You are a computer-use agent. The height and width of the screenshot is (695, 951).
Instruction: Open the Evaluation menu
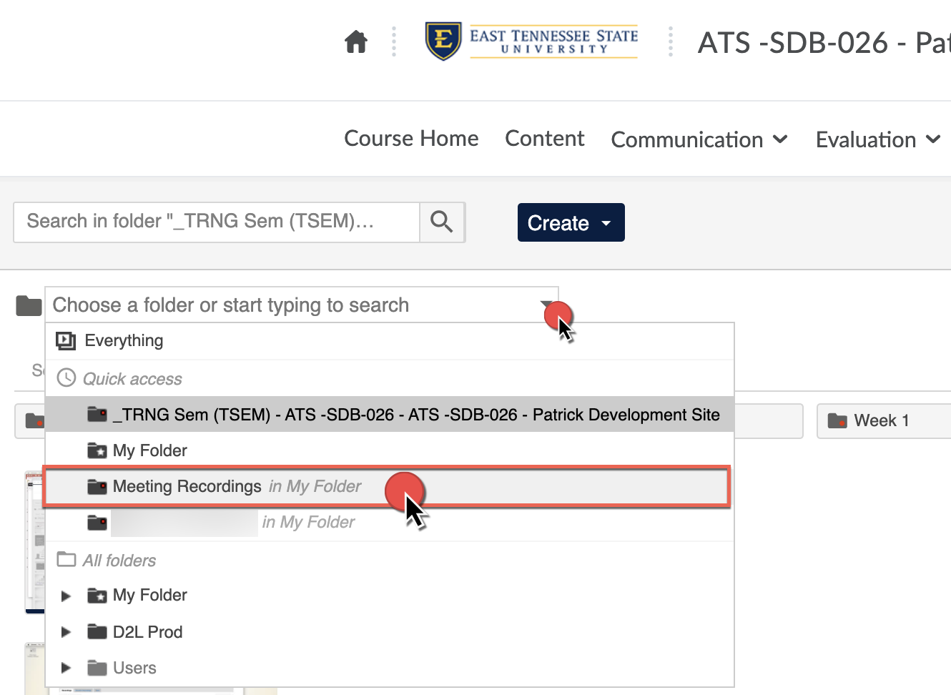tap(877, 139)
